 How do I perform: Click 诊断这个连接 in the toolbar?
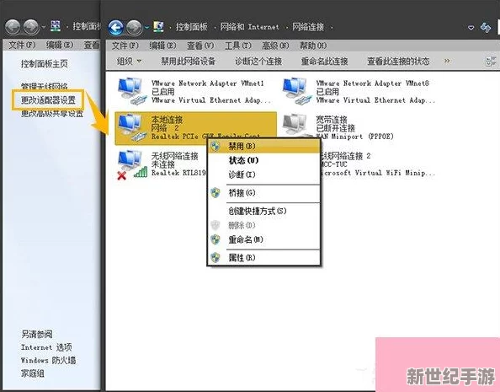click(258, 61)
